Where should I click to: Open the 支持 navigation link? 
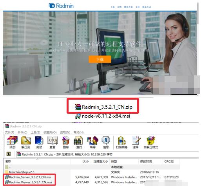coord(138,7)
